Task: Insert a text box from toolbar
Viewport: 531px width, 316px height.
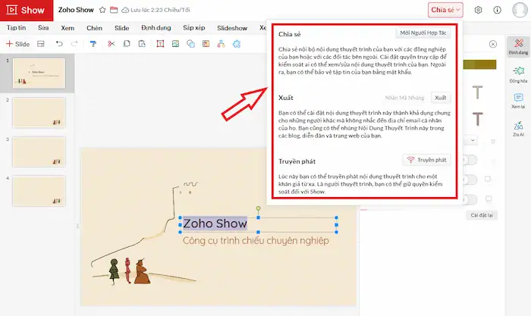Action: tap(160, 44)
